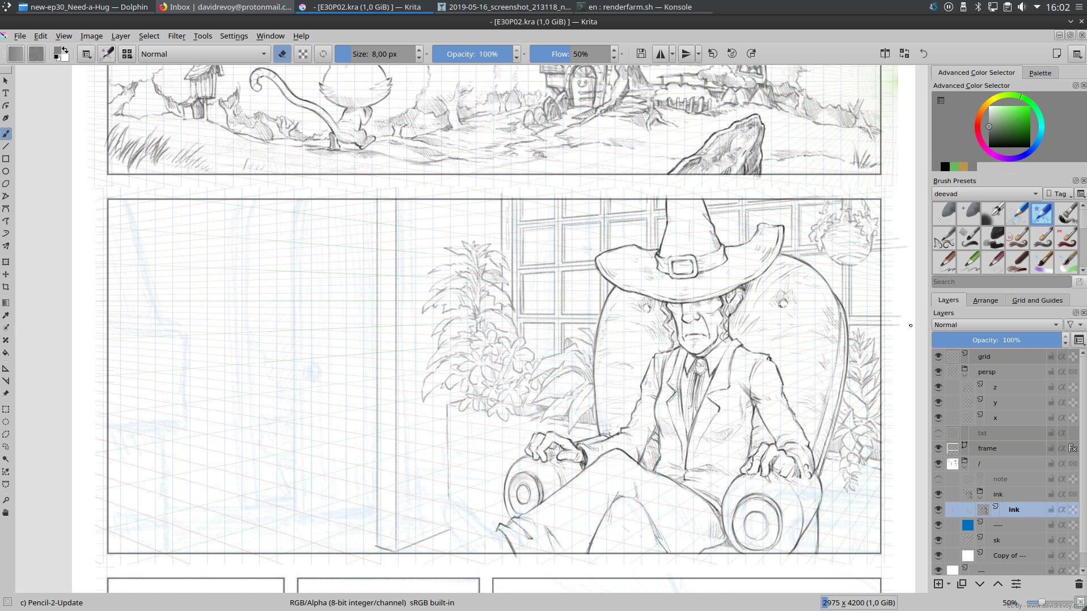
Task: Select the Crop tool in the toolbox
Action: 6,287
